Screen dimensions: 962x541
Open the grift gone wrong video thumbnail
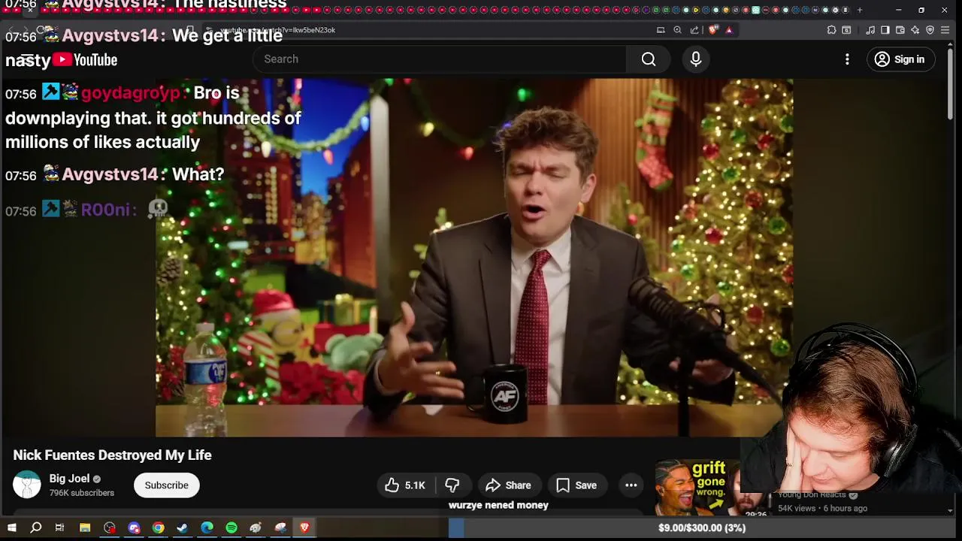click(697, 488)
